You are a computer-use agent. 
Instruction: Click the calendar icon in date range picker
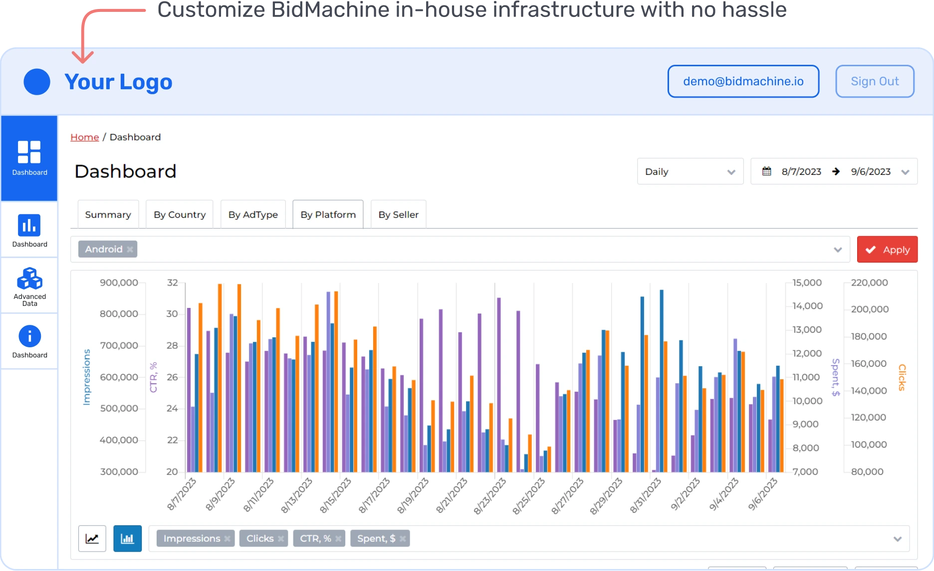click(766, 171)
